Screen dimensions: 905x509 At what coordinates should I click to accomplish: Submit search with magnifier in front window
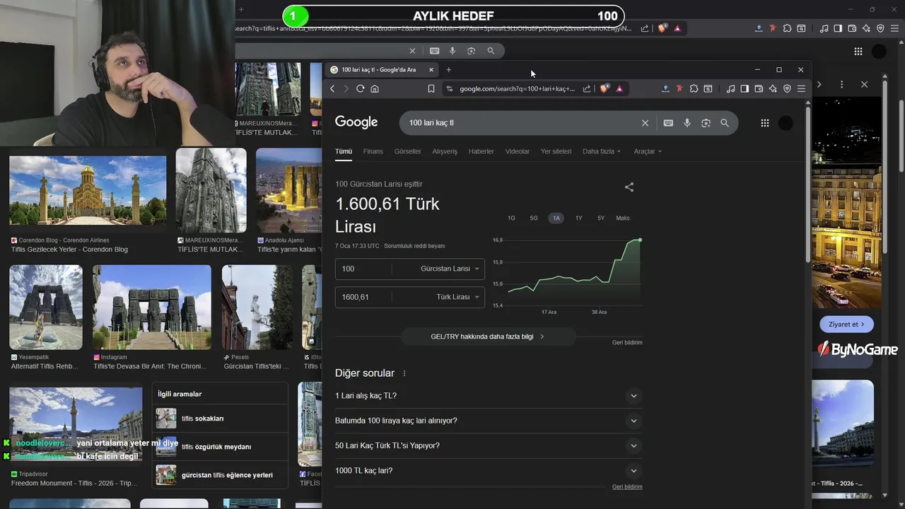click(x=725, y=123)
